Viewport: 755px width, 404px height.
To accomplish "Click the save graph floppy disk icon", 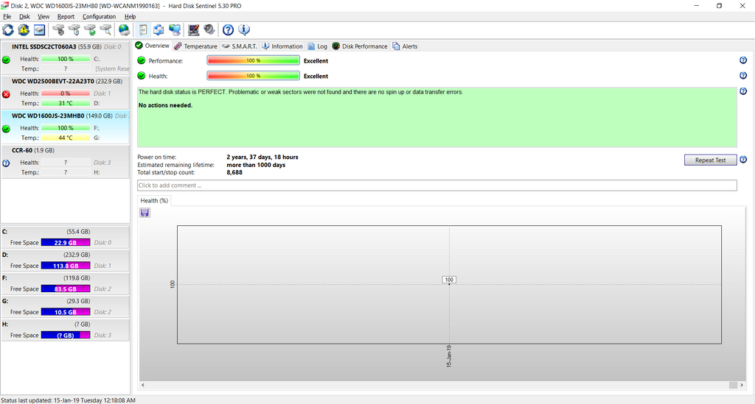I will [x=145, y=213].
